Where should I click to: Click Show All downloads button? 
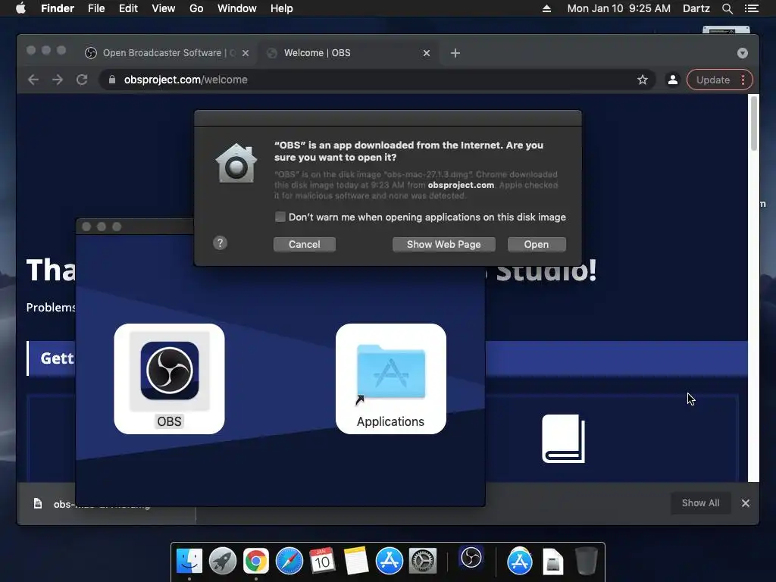tap(700, 503)
